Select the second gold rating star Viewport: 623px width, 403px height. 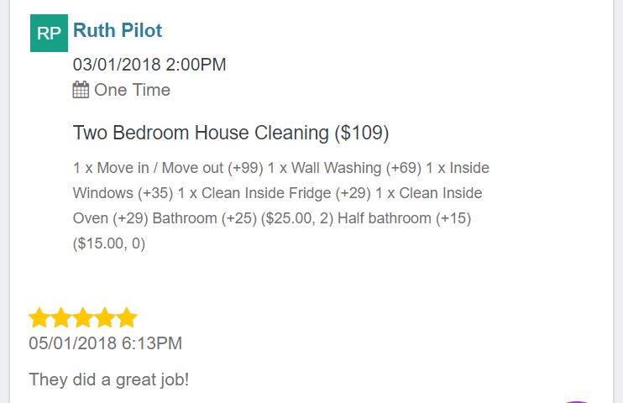click(x=61, y=317)
